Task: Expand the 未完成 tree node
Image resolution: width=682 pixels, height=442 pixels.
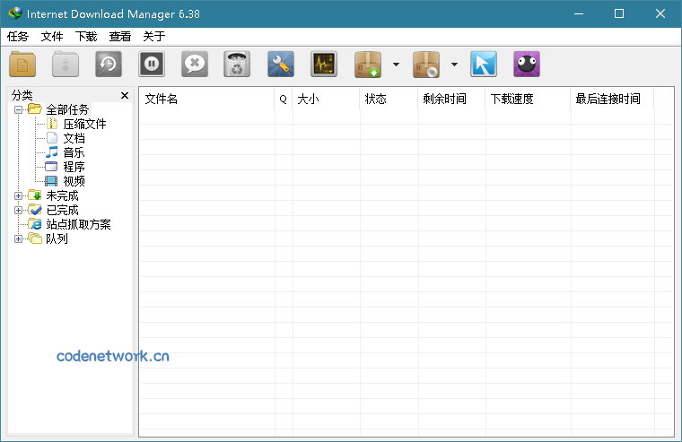Action: pyautogui.click(x=19, y=195)
